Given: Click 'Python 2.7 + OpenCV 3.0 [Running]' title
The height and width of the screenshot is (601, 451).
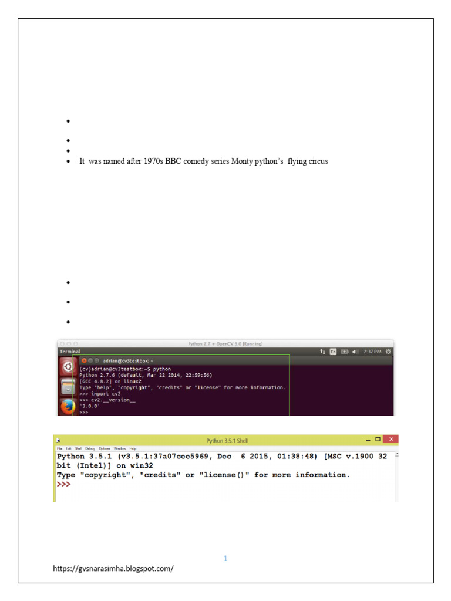Looking at the screenshot, I should click(x=225, y=344).
